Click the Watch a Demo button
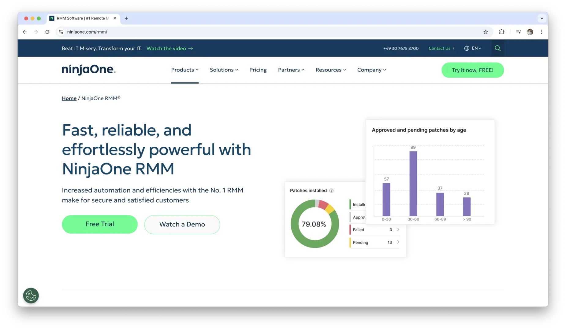 tap(182, 225)
